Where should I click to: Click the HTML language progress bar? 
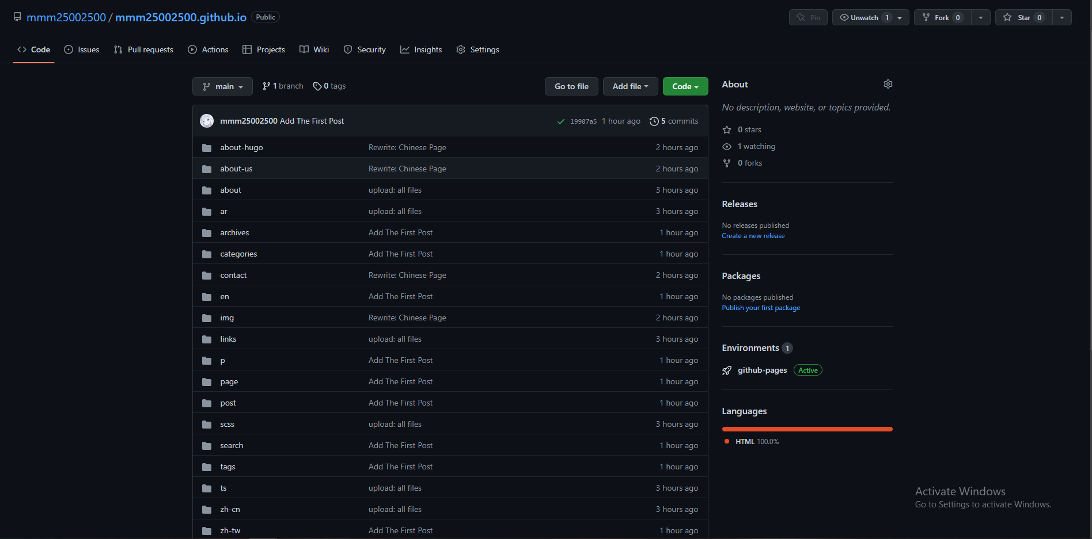tap(807, 429)
